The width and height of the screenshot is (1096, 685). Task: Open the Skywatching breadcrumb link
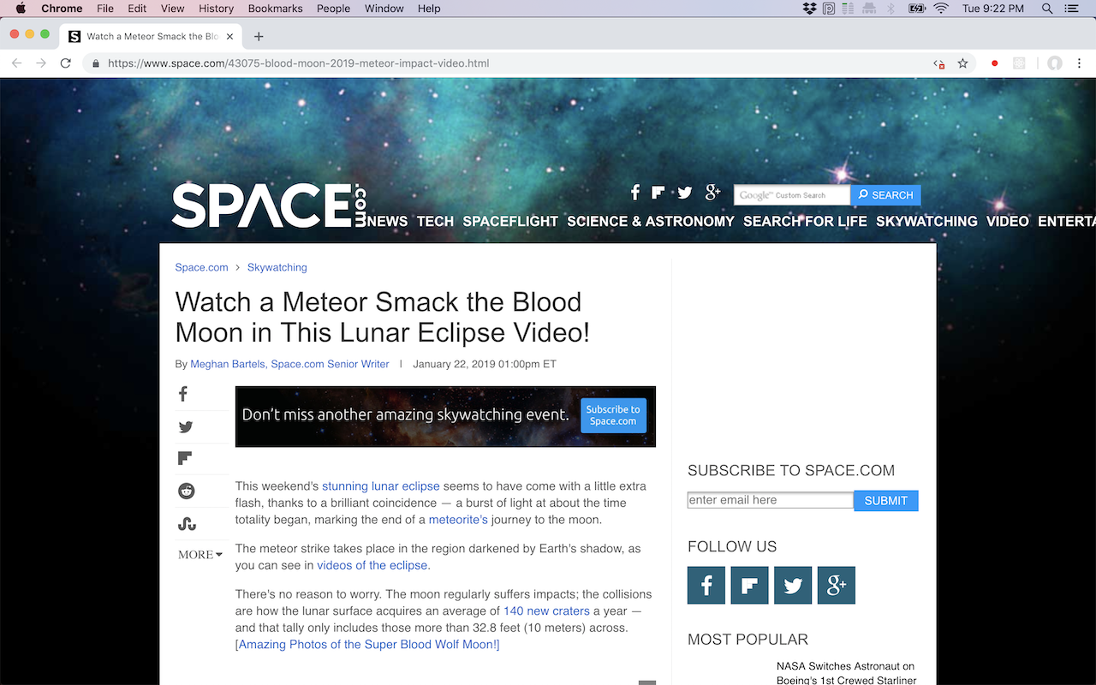[x=277, y=267]
